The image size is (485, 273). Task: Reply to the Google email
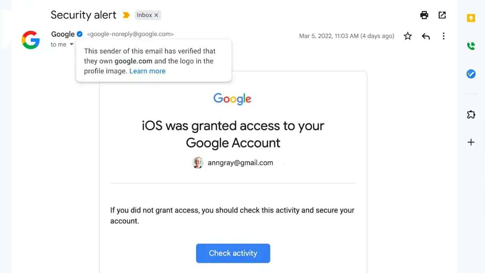tap(426, 36)
